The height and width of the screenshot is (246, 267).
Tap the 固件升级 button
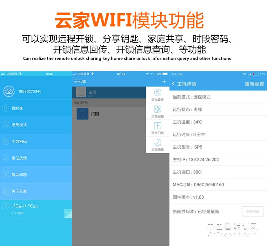click(x=253, y=211)
